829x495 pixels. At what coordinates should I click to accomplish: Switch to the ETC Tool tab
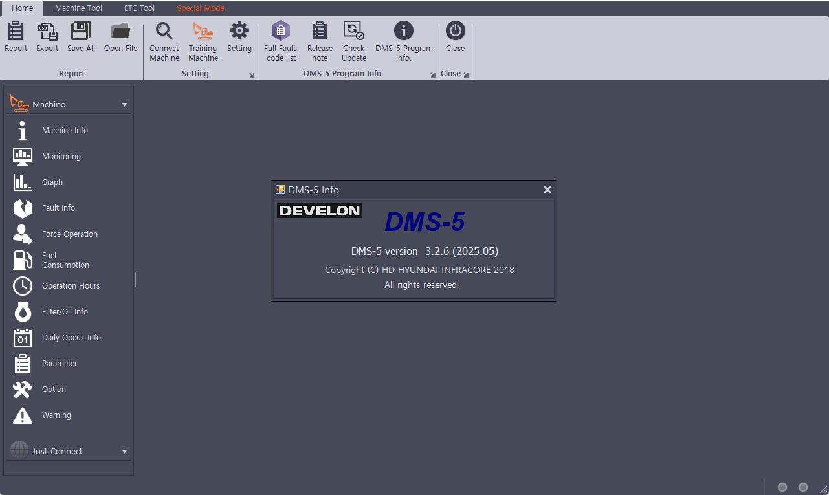point(139,8)
